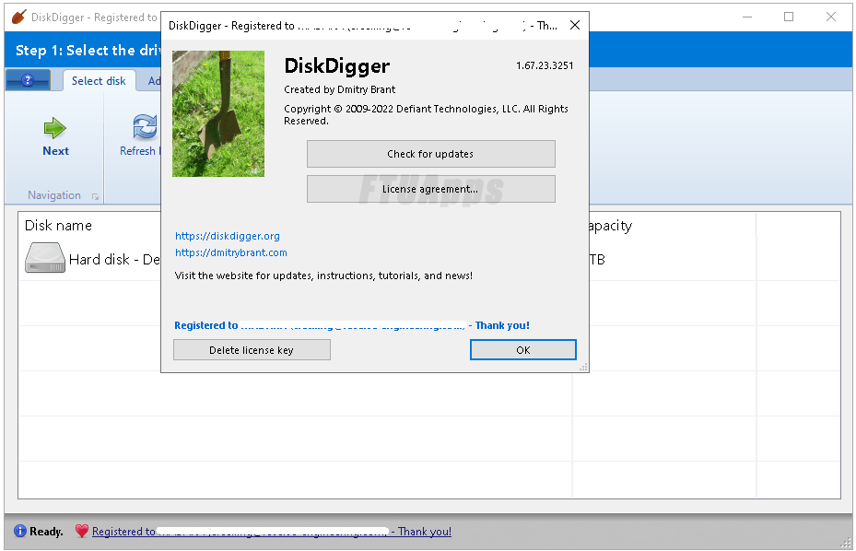Viewport: 856px width, 551px height.
Task: Open the blue help question-mark button
Action: point(28,80)
